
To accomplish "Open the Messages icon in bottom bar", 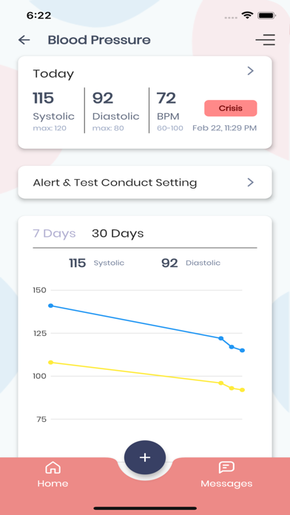I will [x=226, y=468].
